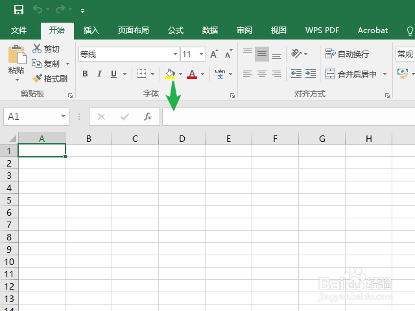Click the Save icon in quick access toolbar

tap(19, 10)
